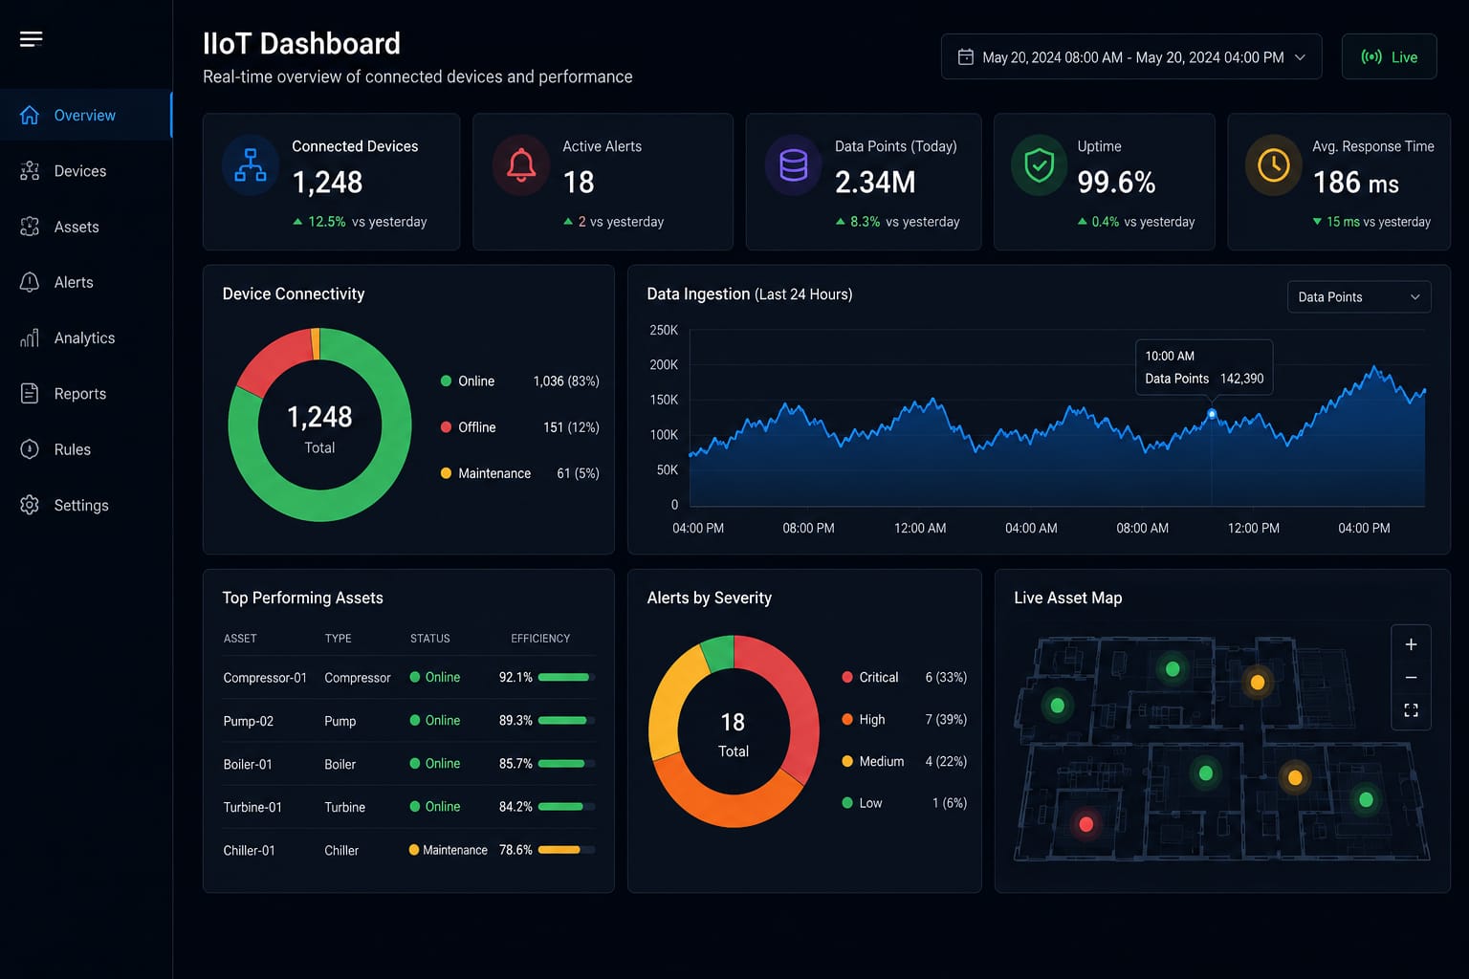Toggle High in severity legend

point(904,719)
